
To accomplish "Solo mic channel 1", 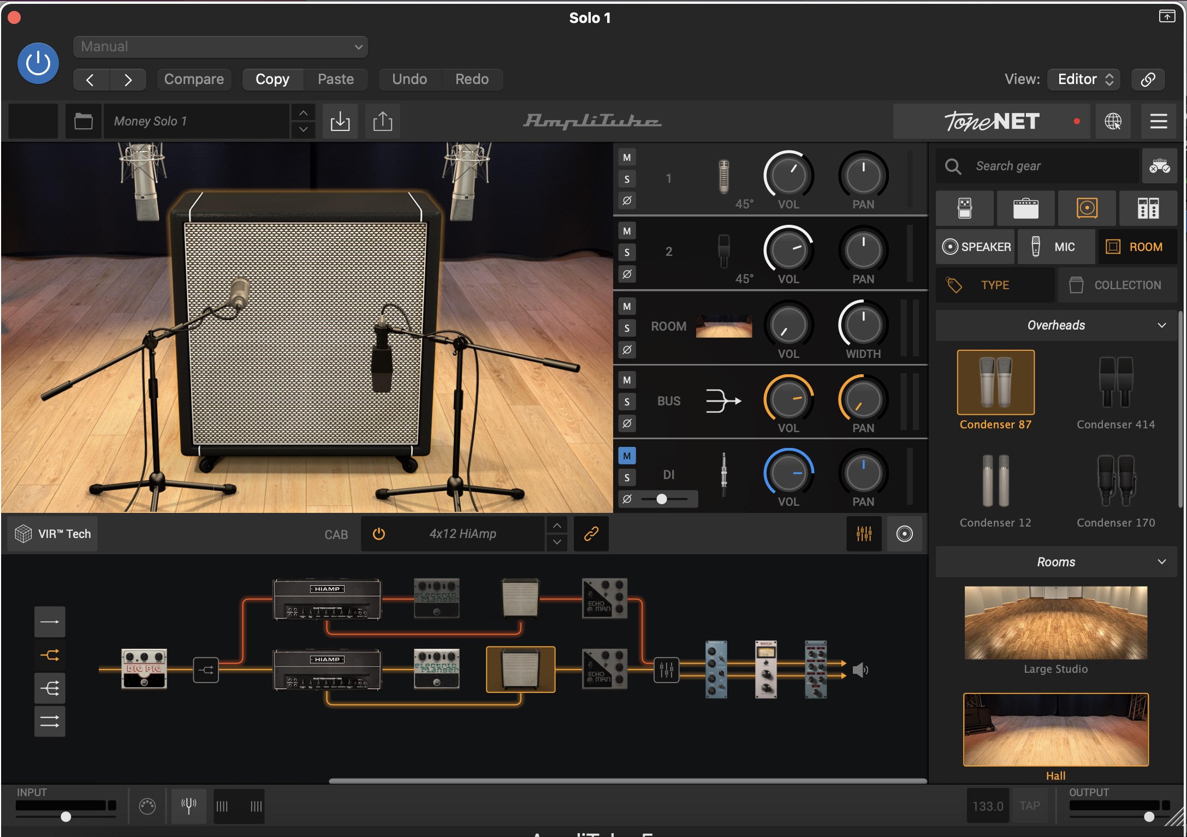I will tap(627, 179).
